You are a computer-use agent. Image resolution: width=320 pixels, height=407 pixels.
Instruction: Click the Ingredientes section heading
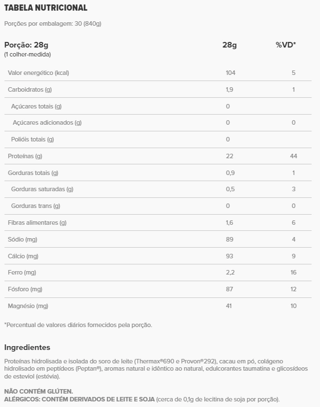click(x=27, y=347)
